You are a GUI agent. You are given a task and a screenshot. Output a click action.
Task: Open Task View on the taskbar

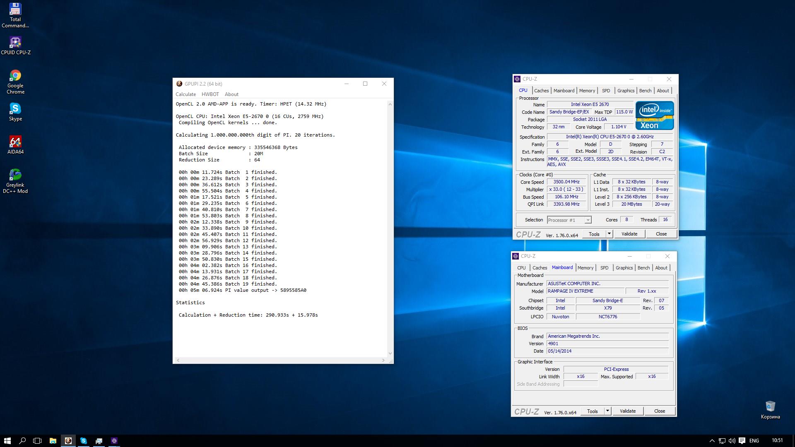37,441
